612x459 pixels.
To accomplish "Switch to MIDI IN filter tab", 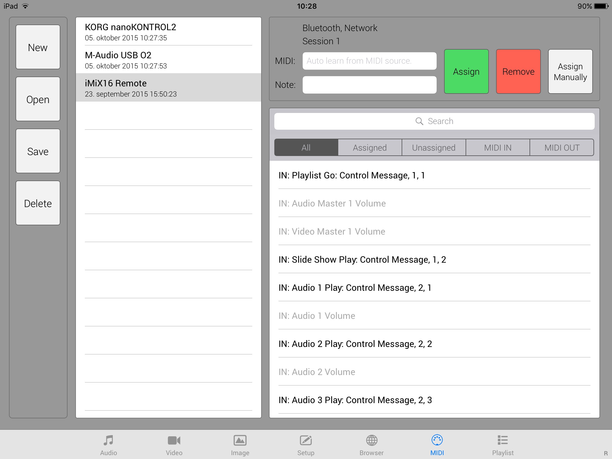I will click(497, 148).
